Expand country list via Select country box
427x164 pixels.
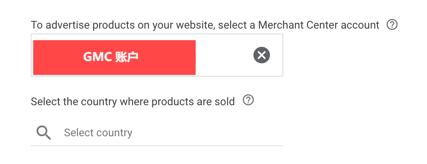click(157, 133)
